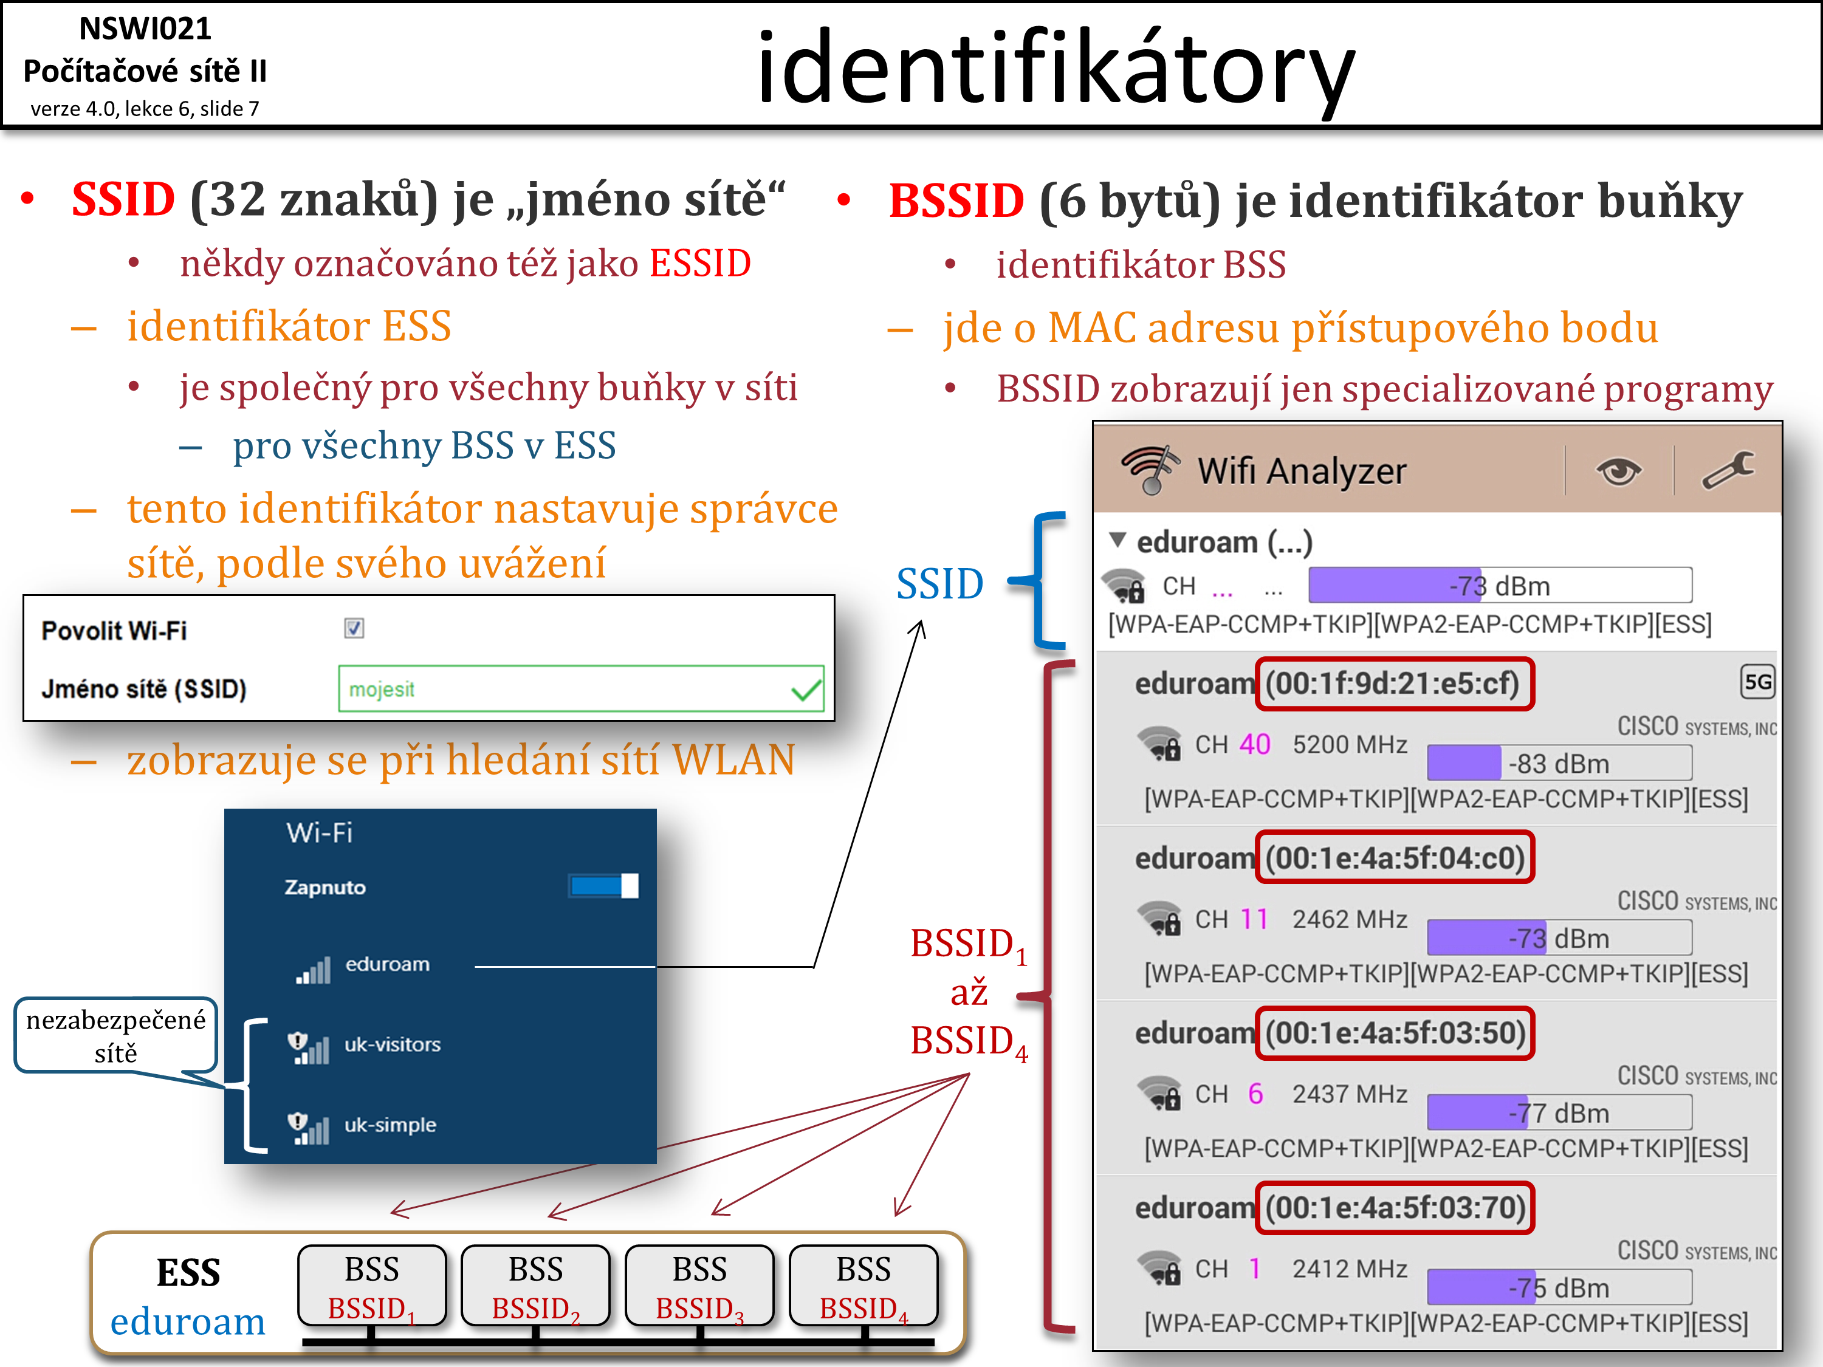Select the eduroam (00:1e:4a:5f:04:c0) entry

[x=1437, y=914]
